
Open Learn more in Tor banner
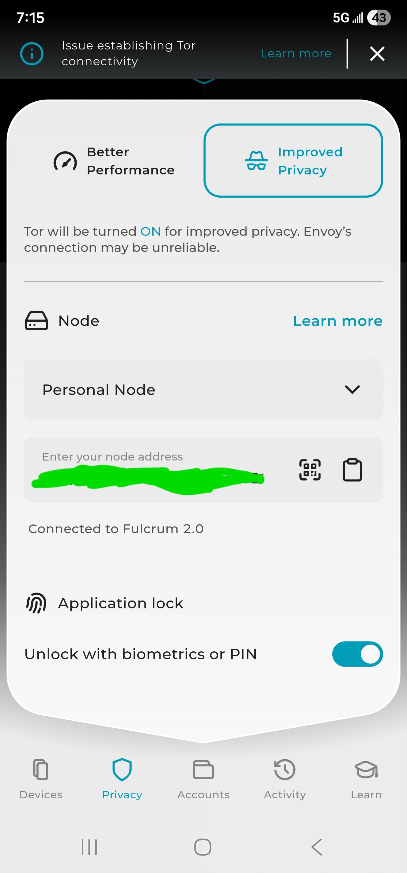click(296, 53)
